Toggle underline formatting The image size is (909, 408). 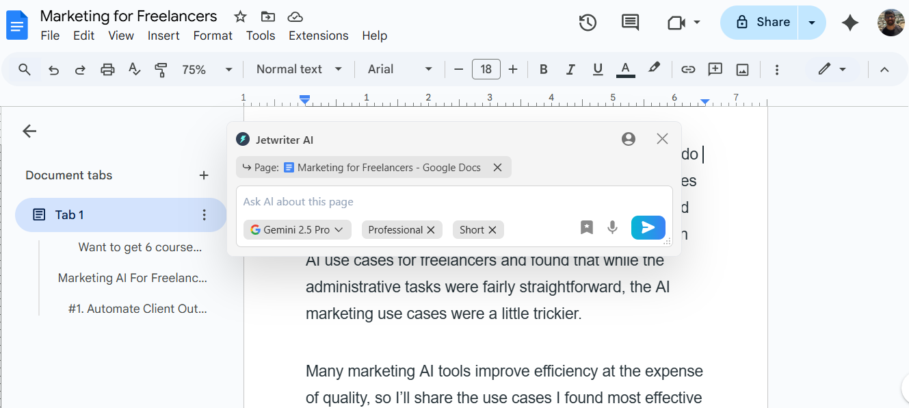pyautogui.click(x=598, y=69)
